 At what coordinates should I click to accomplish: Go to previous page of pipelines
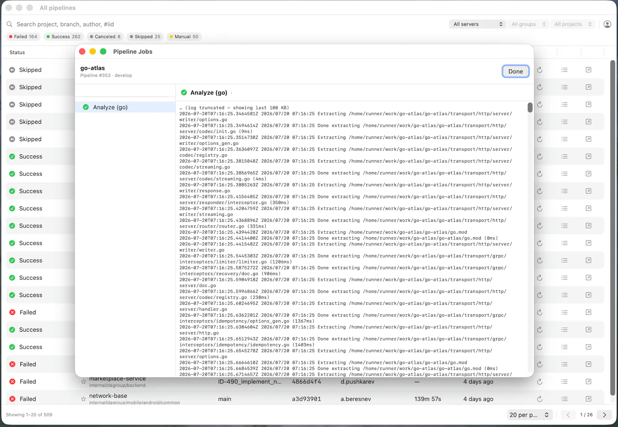(568, 415)
